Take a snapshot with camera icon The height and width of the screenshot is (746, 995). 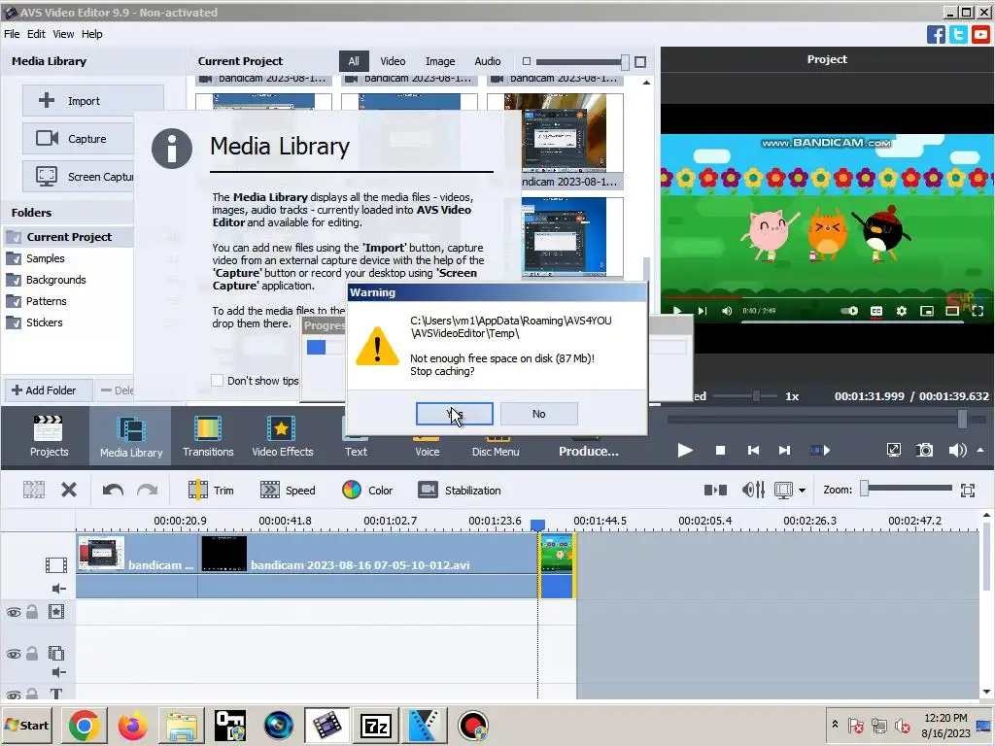(x=925, y=451)
